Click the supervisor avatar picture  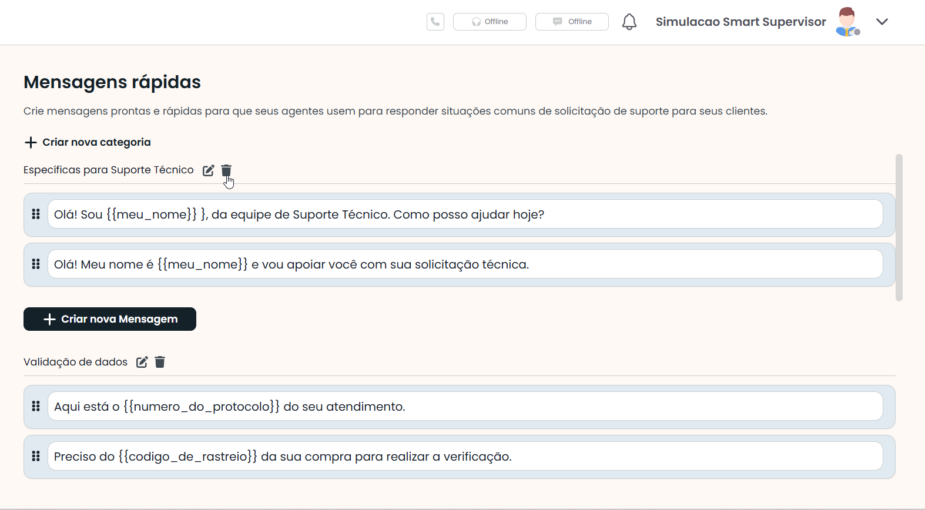847,22
